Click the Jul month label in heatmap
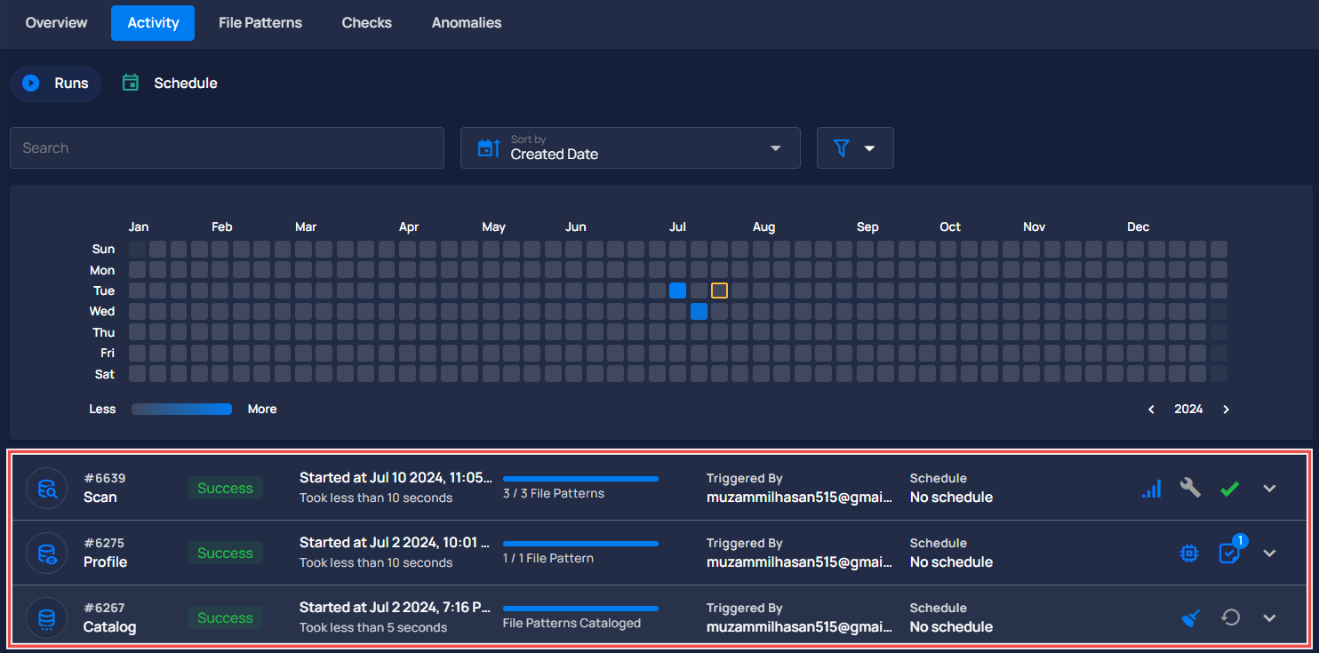Viewport: 1319px width, 653px height. pyautogui.click(x=678, y=227)
